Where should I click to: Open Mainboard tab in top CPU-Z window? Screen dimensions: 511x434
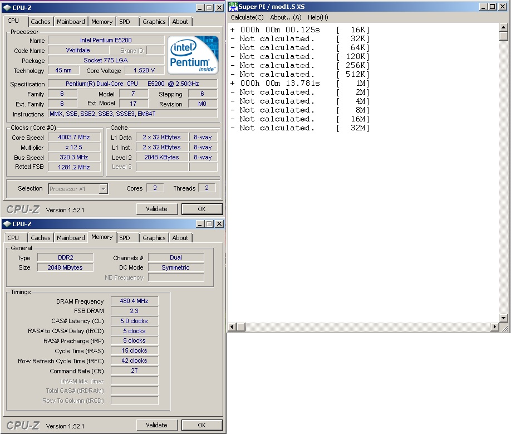point(71,22)
